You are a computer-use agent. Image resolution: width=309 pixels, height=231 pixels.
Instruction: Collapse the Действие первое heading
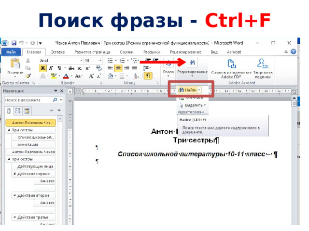pyautogui.click(x=14, y=174)
